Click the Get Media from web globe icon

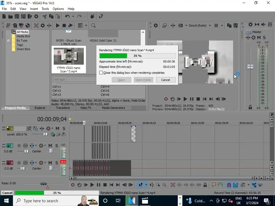click(x=28, y=25)
